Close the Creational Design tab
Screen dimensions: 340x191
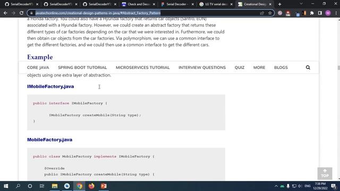click(270, 4)
